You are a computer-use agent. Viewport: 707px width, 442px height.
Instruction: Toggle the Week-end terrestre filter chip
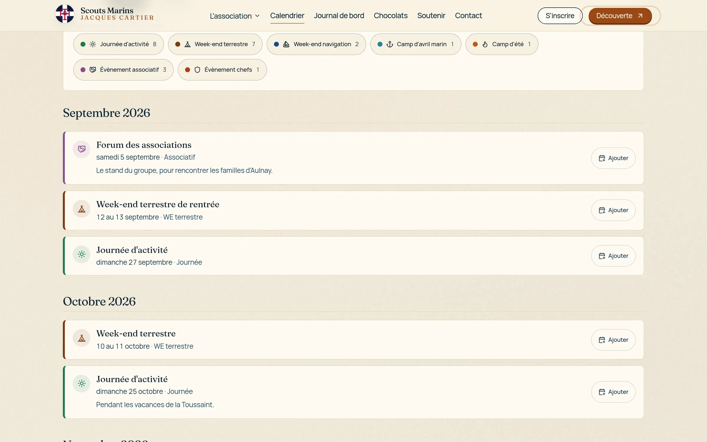click(x=215, y=44)
